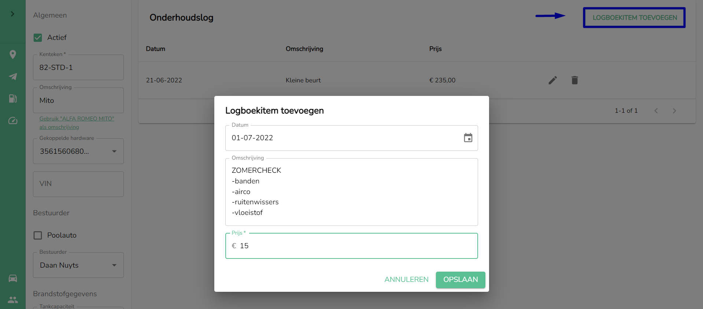Enable the Poolauto checkbox
The width and height of the screenshot is (703, 309).
[x=38, y=235]
